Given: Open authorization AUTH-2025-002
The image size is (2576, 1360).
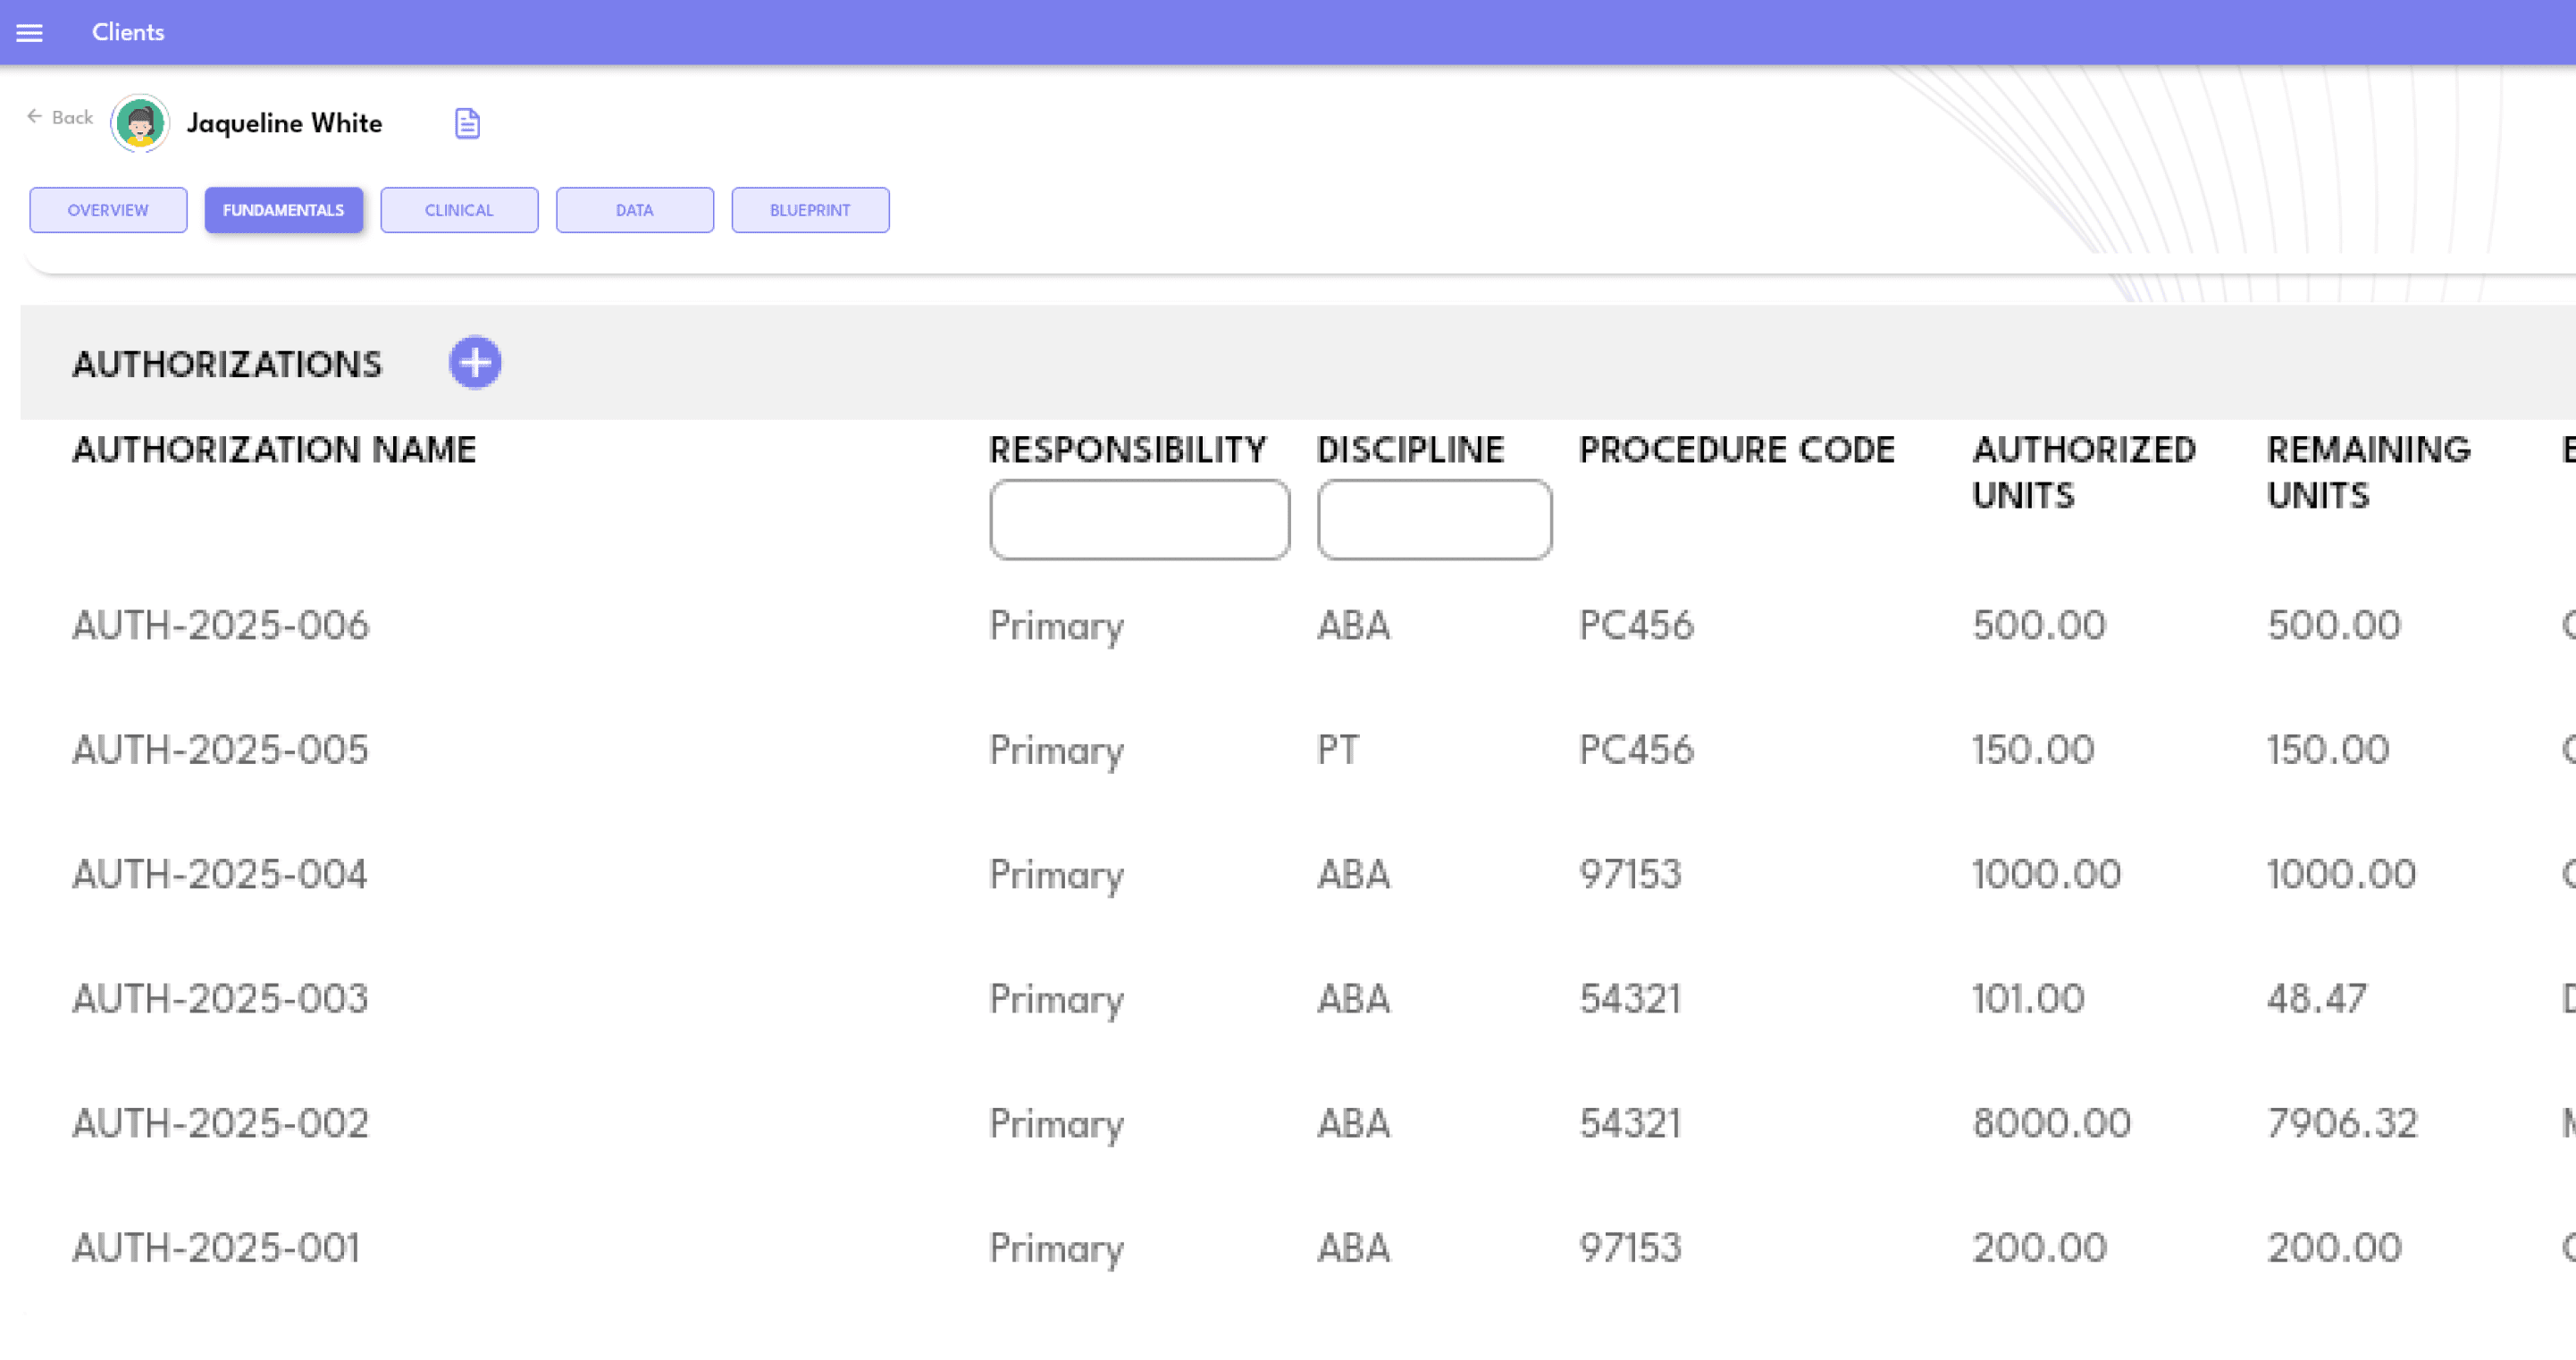Looking at the screenshot, I should [220, 1123].
